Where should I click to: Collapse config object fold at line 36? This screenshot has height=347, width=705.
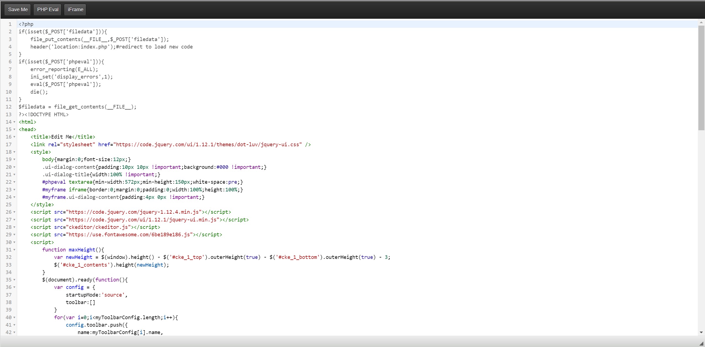point(14,287)
